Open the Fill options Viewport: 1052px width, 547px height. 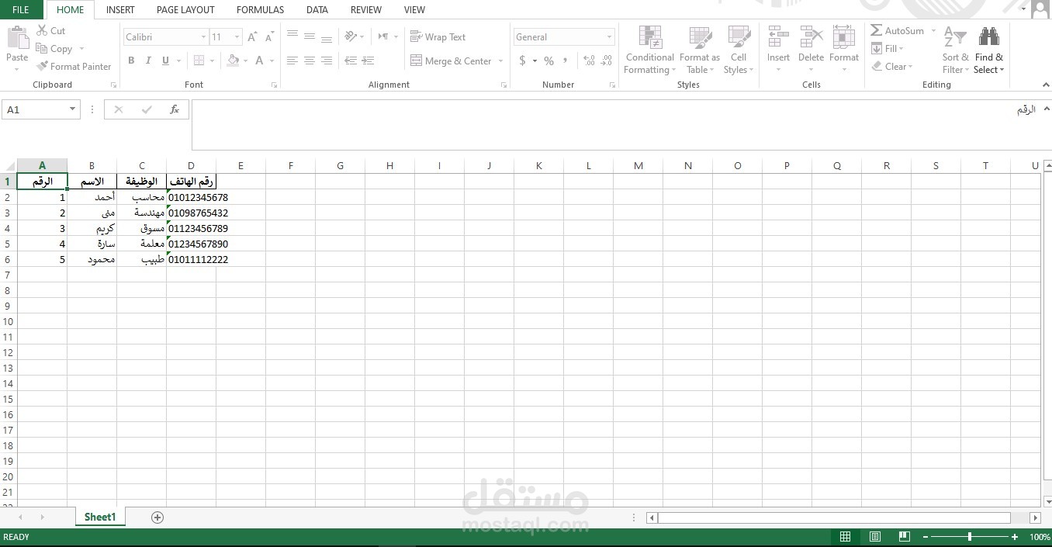click(x=887, y=49)
